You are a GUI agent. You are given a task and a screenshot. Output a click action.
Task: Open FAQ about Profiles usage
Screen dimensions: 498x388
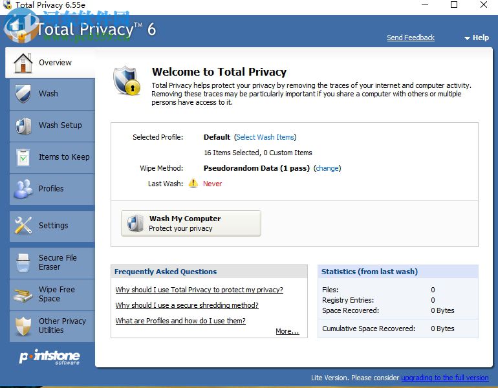click(x=180, y=321)
